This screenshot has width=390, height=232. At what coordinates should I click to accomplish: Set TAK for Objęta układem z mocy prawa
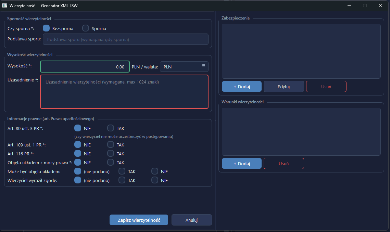111,163
